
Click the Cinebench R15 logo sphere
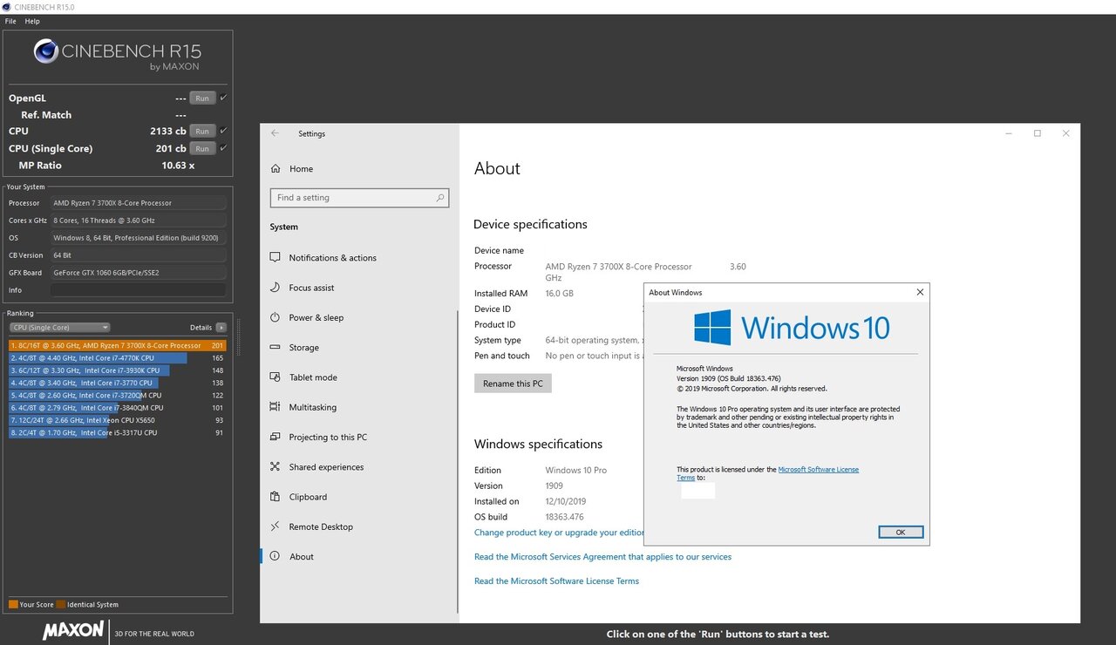pos(46,52)
